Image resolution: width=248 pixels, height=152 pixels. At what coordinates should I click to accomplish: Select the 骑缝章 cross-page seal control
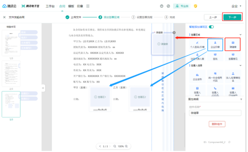[x=233, y=45]
